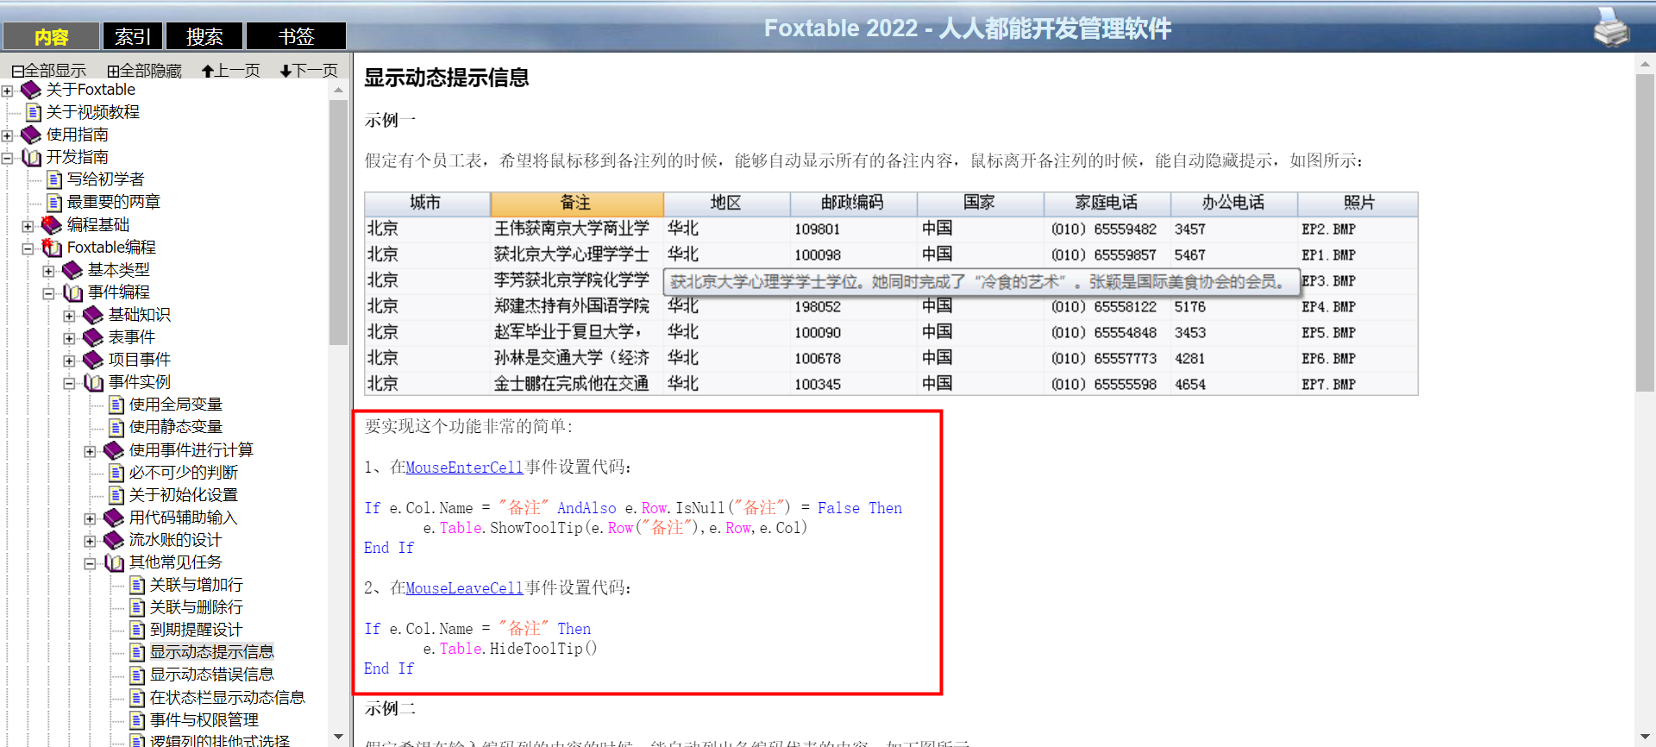Click the book icon beside 关于Foxtable

point(31,90)
